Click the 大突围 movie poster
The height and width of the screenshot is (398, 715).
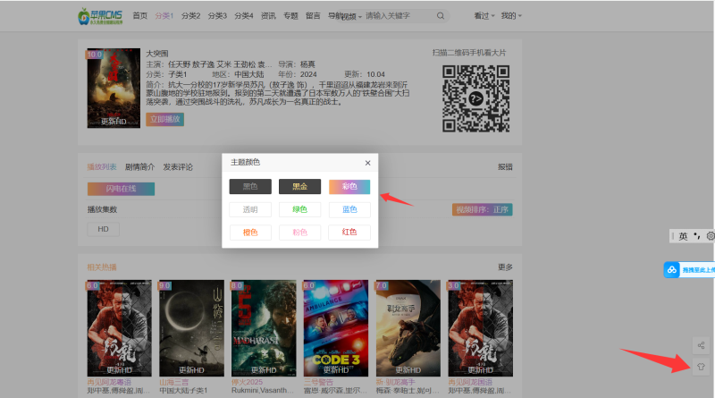114,88
